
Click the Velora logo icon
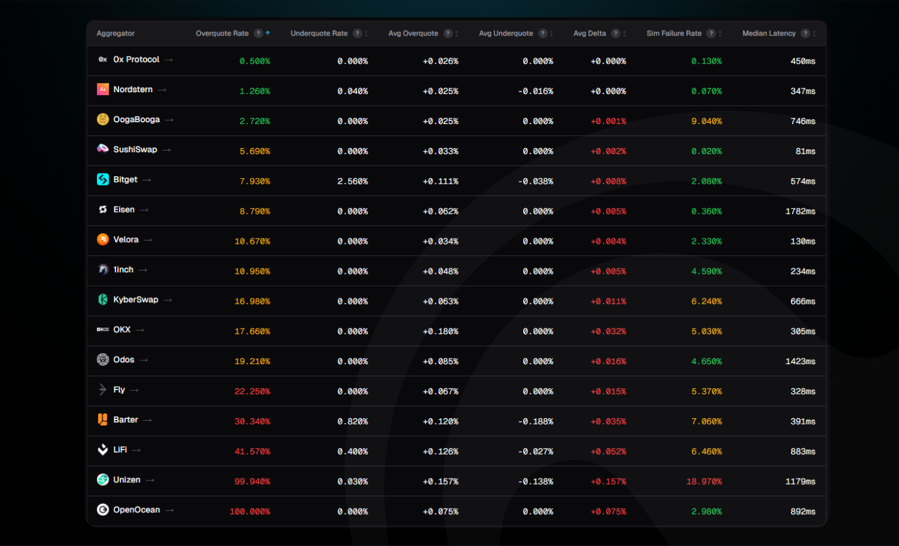[103, 240]
